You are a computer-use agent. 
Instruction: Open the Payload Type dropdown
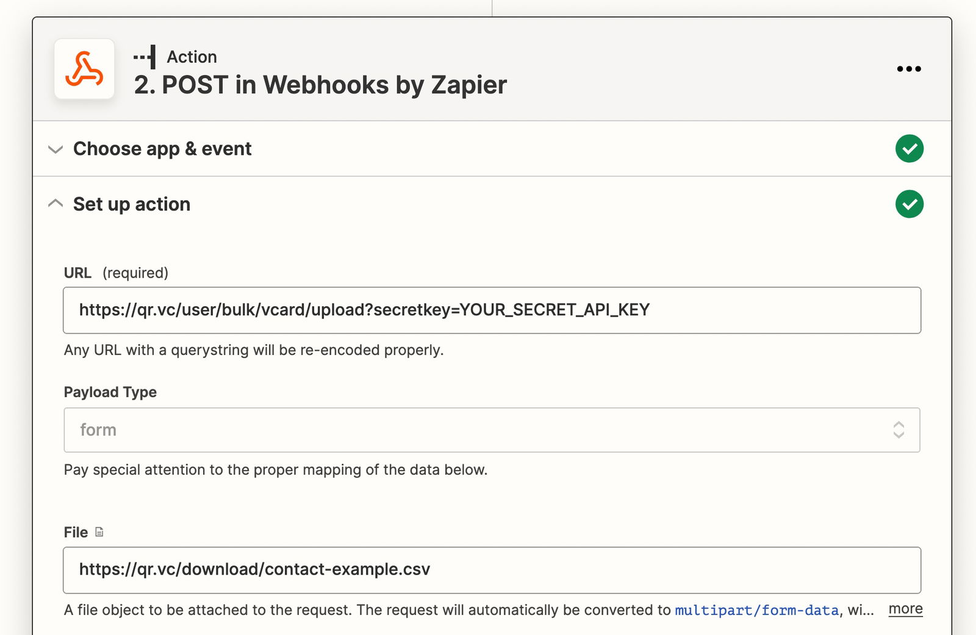pos(492,430)
